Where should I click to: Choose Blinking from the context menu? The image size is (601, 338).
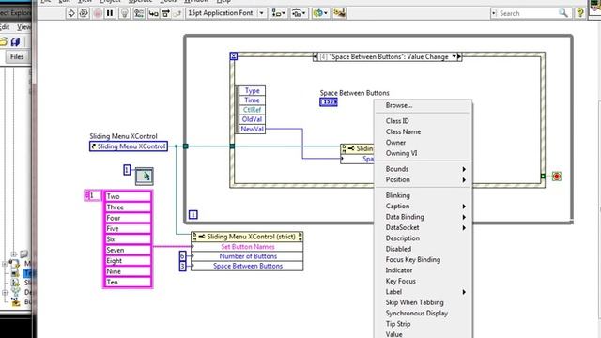point(424,195)
